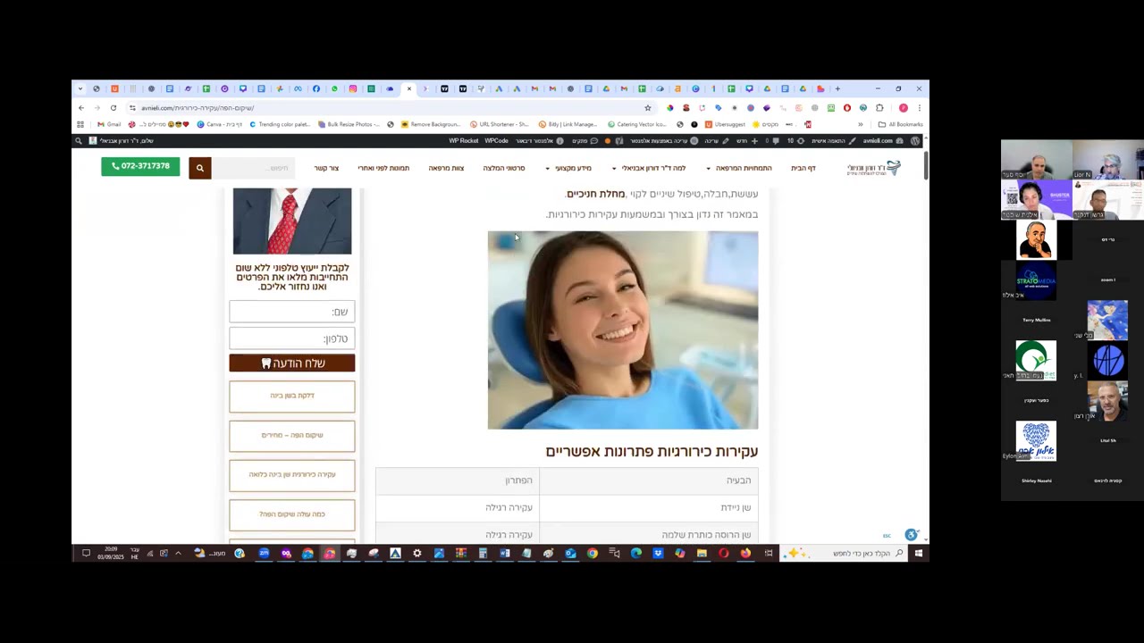Open the Opera browser from the taskbar
1144x643 pixels.
(723, 554)
